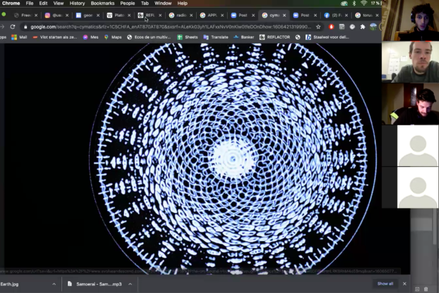This screenshot has height=293, width=439.
Task: Open the History menu
Action: pos(77,3)
